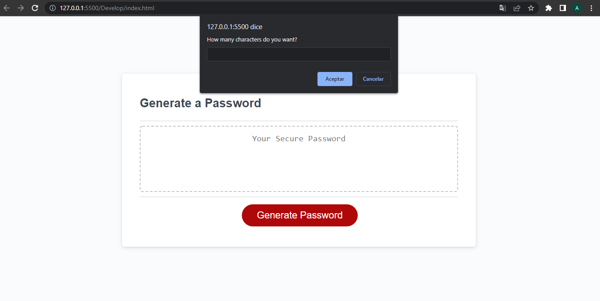Click the dialog title 127.0.0.1:5500 dice

point(234,26)
